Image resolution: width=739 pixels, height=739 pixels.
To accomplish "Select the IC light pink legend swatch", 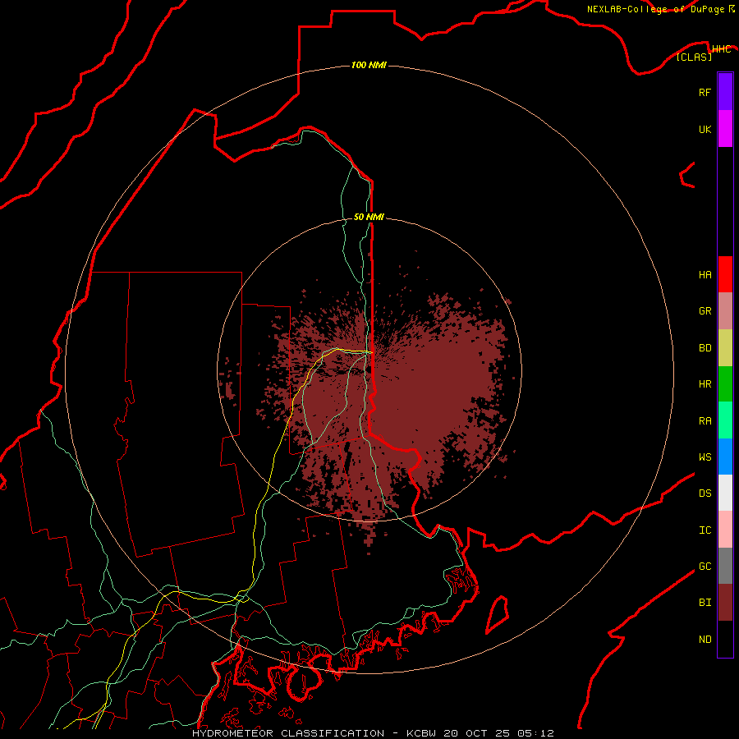I will click(x=725, y=530).
